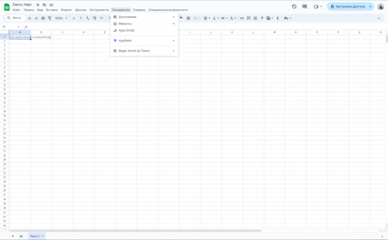Expand the Макросы submenu item
Image resolution: width=388 pixels, height=240 pixels.
[144, 24]
